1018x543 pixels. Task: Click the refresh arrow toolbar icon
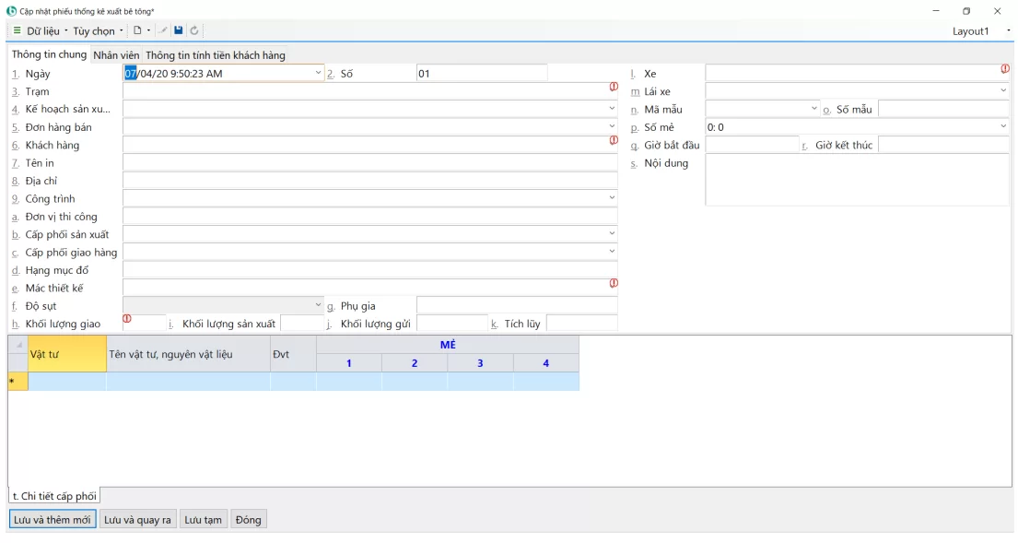point(194,30)
